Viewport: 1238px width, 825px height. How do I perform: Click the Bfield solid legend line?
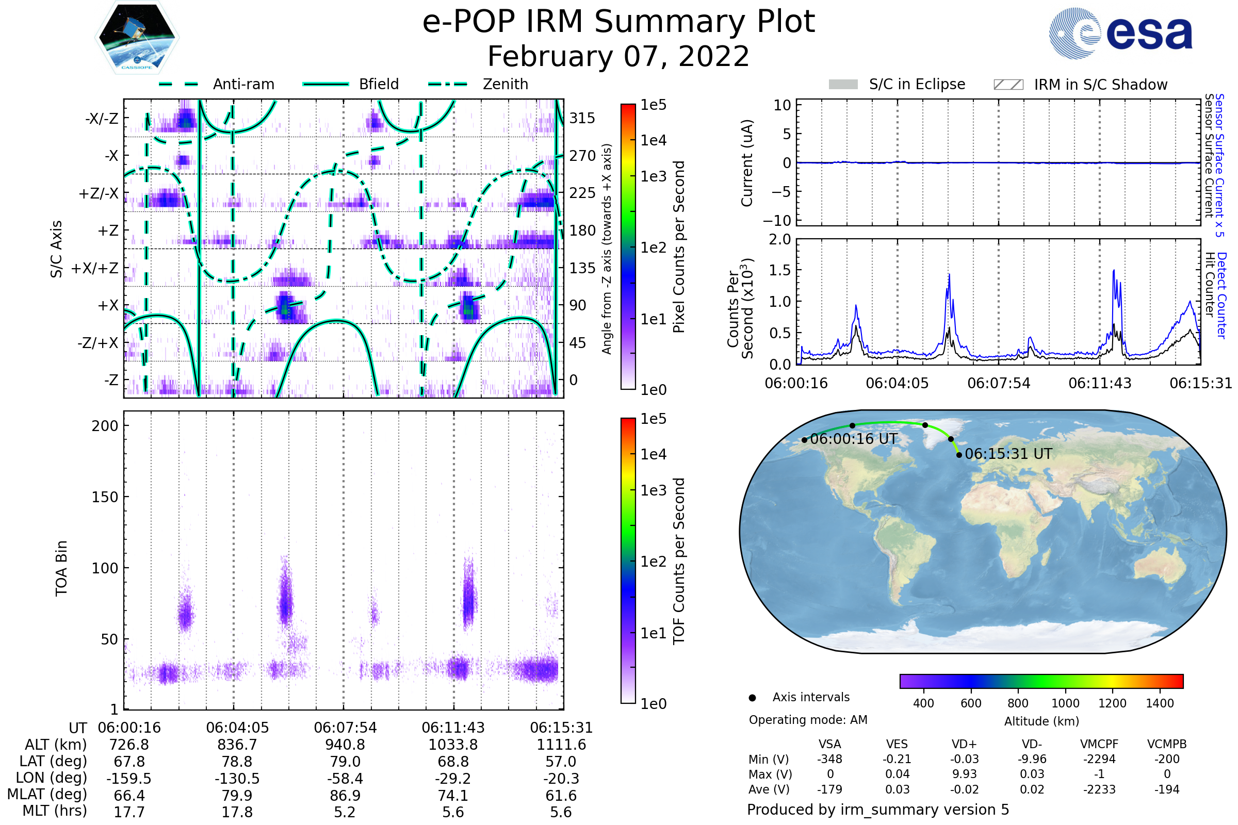coord(325,84)
